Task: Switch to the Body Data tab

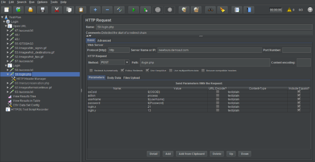Action: [x=114, y=78]
